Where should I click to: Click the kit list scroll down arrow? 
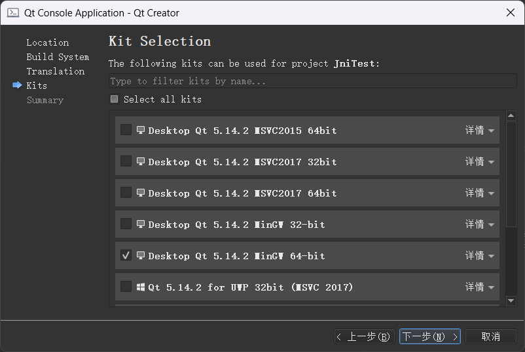(x=511, y=300)
